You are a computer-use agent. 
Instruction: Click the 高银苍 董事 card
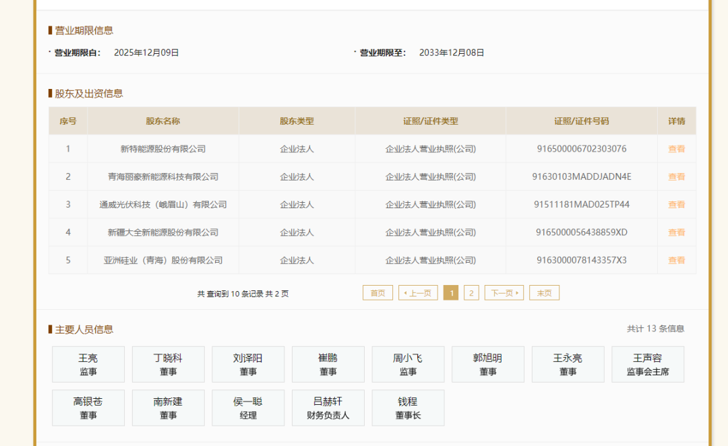click(88, 408)
